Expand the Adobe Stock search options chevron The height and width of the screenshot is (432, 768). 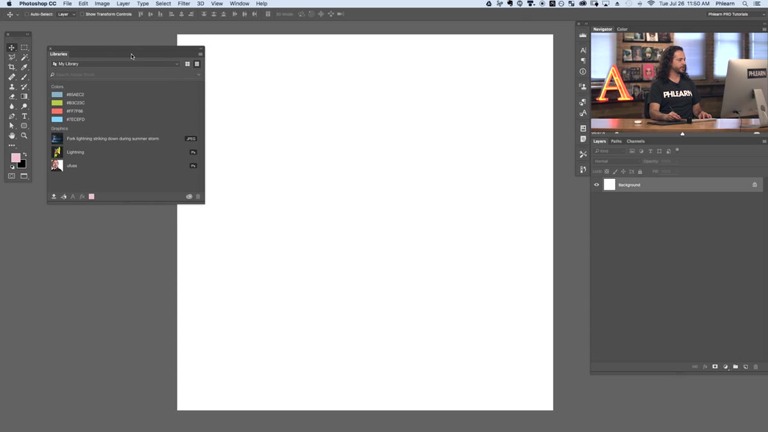(x=198, y=75)
